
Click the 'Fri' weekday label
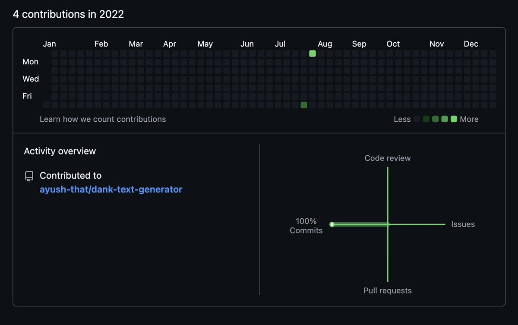click(x=27, y=96)
